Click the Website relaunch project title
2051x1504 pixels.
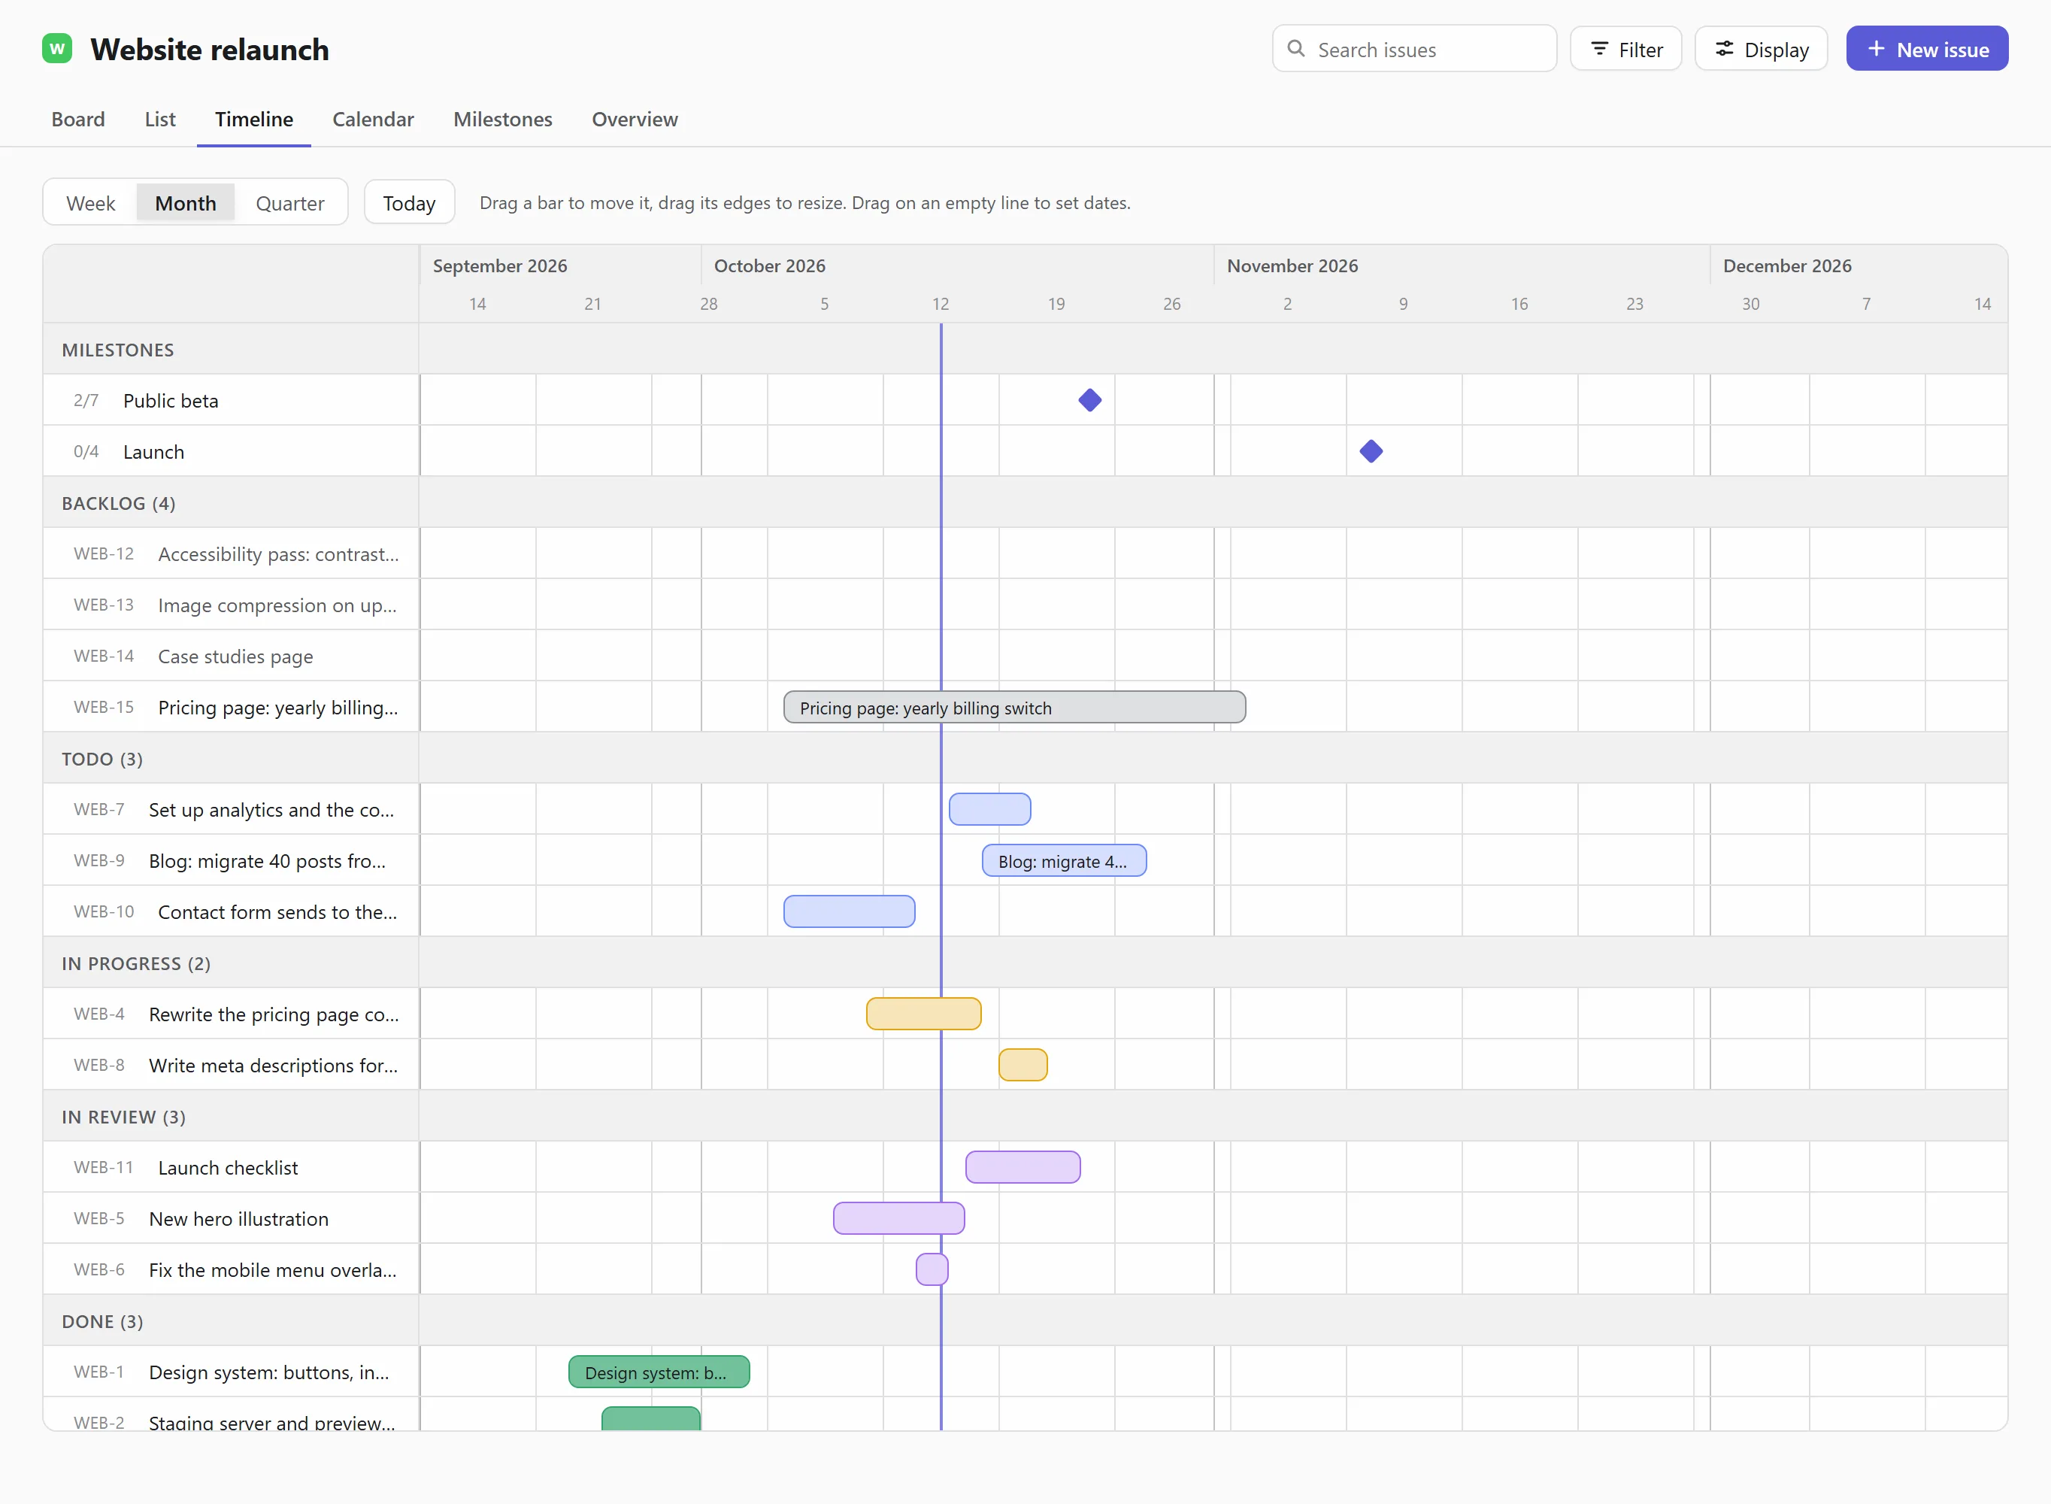pos(209,49)
